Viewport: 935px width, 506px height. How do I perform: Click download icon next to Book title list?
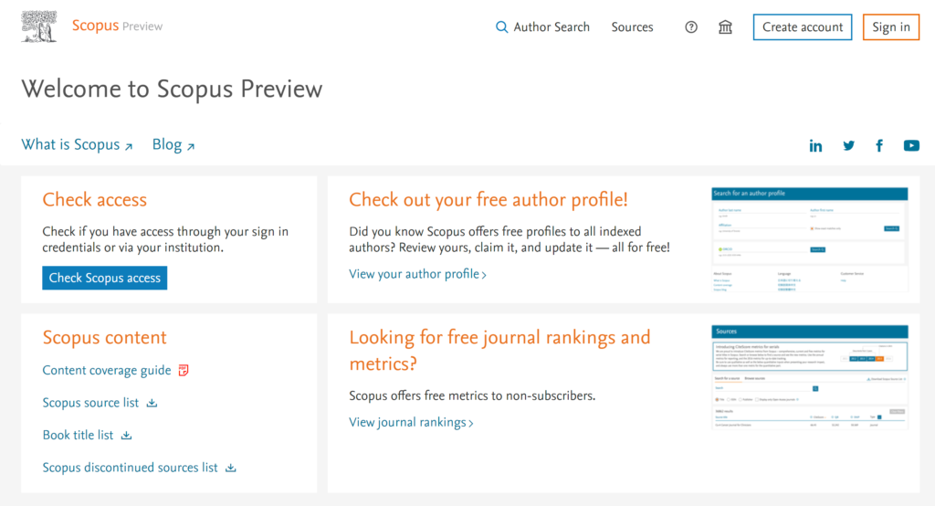tap(126, 436)
